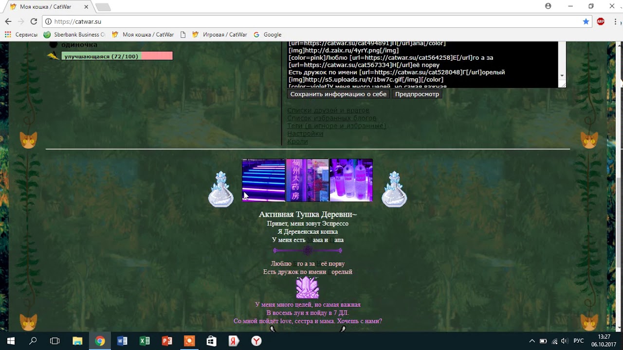The image size is (623, 350).
Task: Click the purple crystal cluster image
Action: [308, 287]
